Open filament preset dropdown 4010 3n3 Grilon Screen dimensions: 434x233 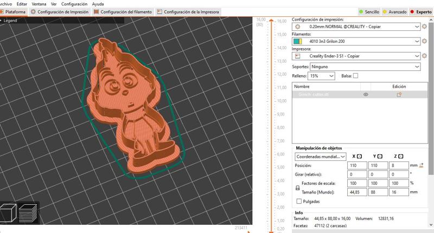356,41
